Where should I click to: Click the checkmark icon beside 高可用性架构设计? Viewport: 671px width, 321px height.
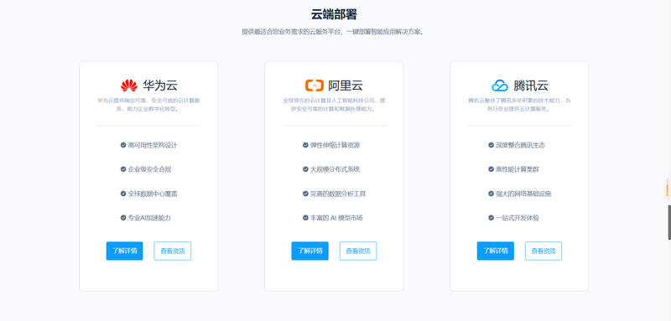[123, 145]
